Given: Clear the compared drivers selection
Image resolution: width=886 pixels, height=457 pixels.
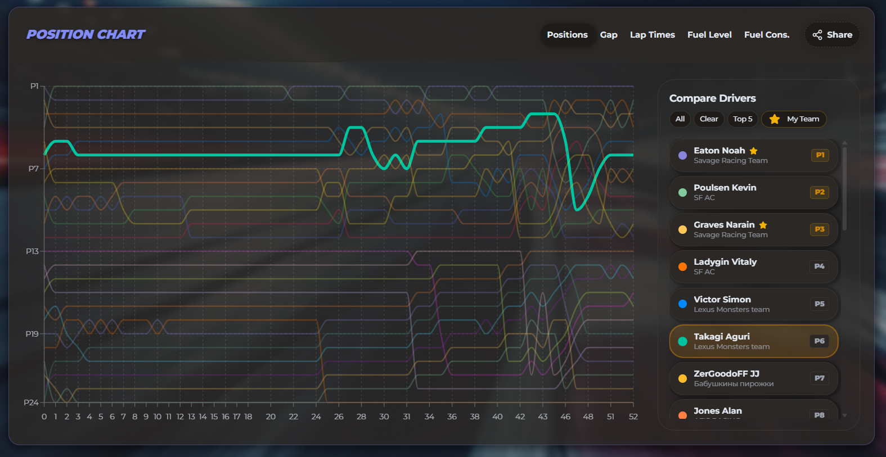Looking at the screenshot, I should click(709, 119).
